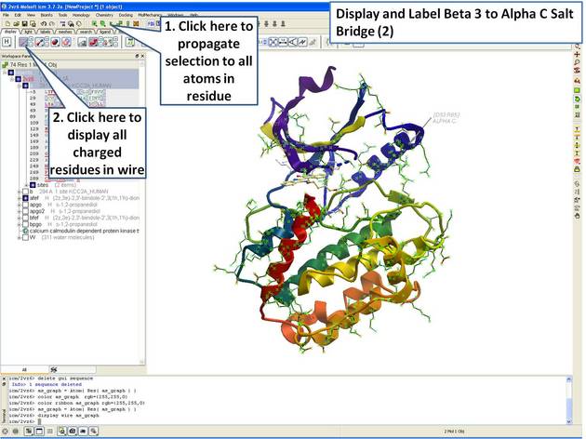Screen dimensions: 586x439
Task: Click the open file folder icon
Action: 15,23
